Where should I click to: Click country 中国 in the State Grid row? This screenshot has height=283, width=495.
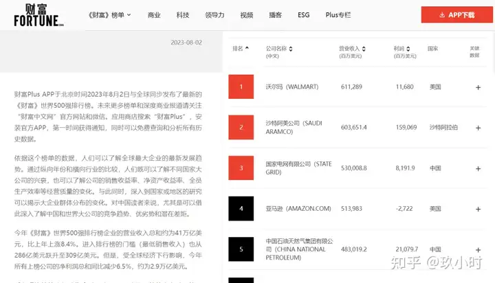pos(435,168)
